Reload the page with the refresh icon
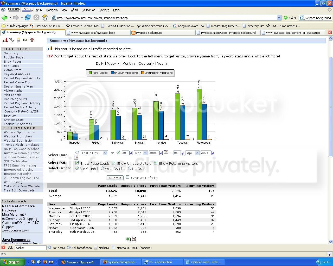The image size is (333, 266). point(28,18)
